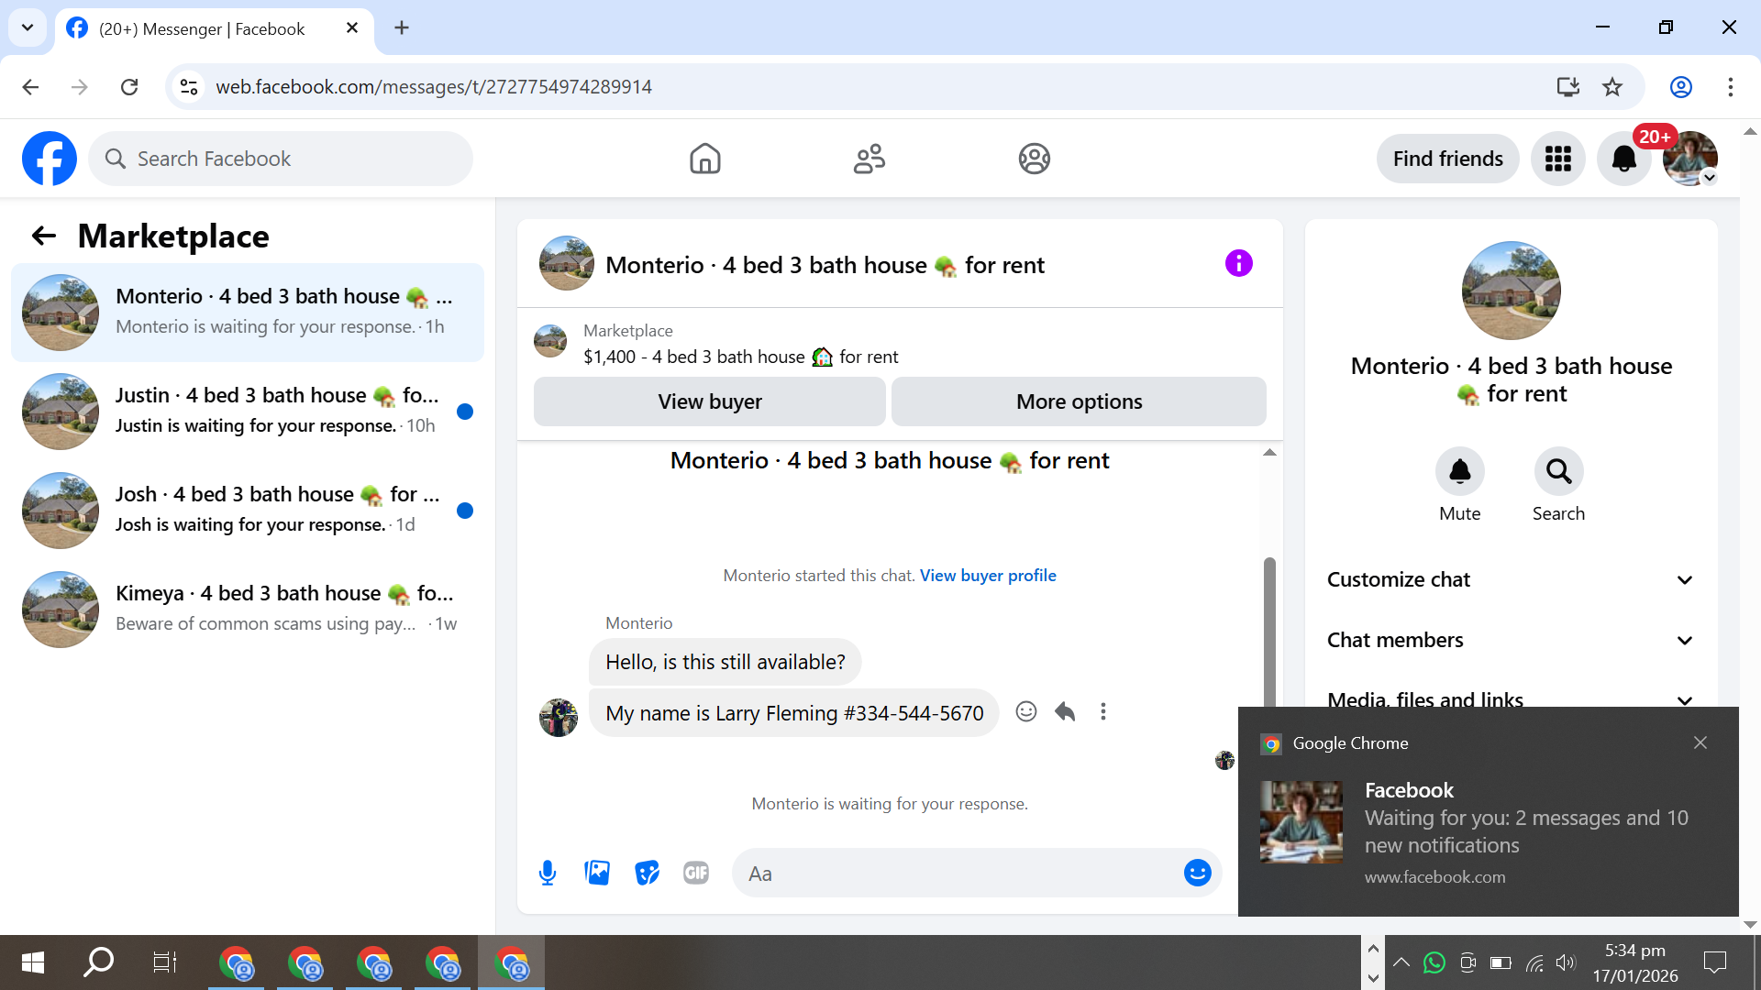The height and width of the screenshot is (990, 1761).
Task: Reply to the Larry Fleming message
Action: 1065,711
